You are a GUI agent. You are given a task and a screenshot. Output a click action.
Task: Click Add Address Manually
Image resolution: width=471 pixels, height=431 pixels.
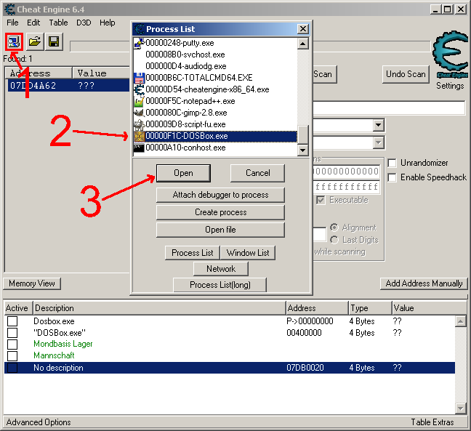[424, 283]
